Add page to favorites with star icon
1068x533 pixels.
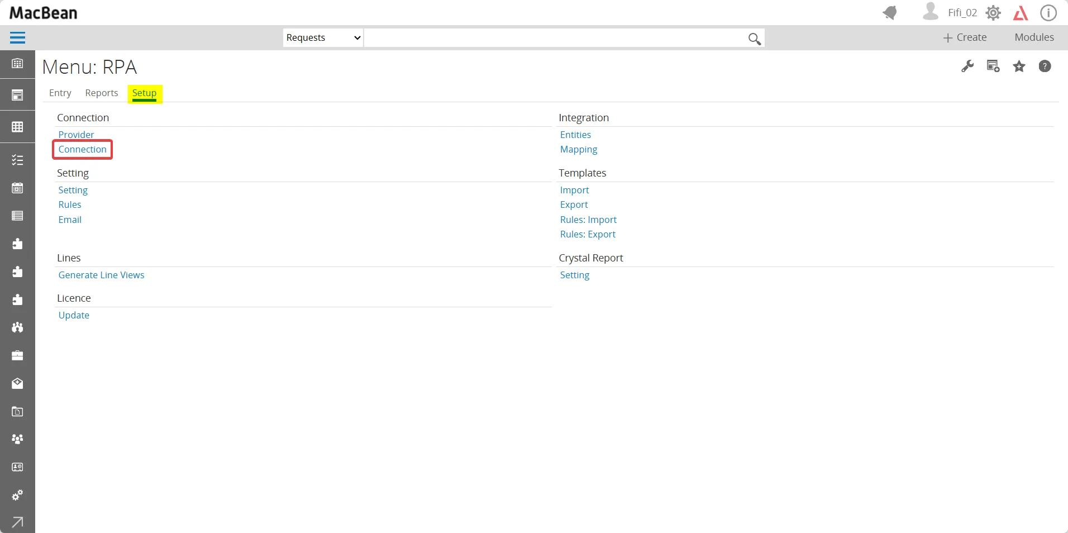pyautogui.click(x=1019, y=66)
